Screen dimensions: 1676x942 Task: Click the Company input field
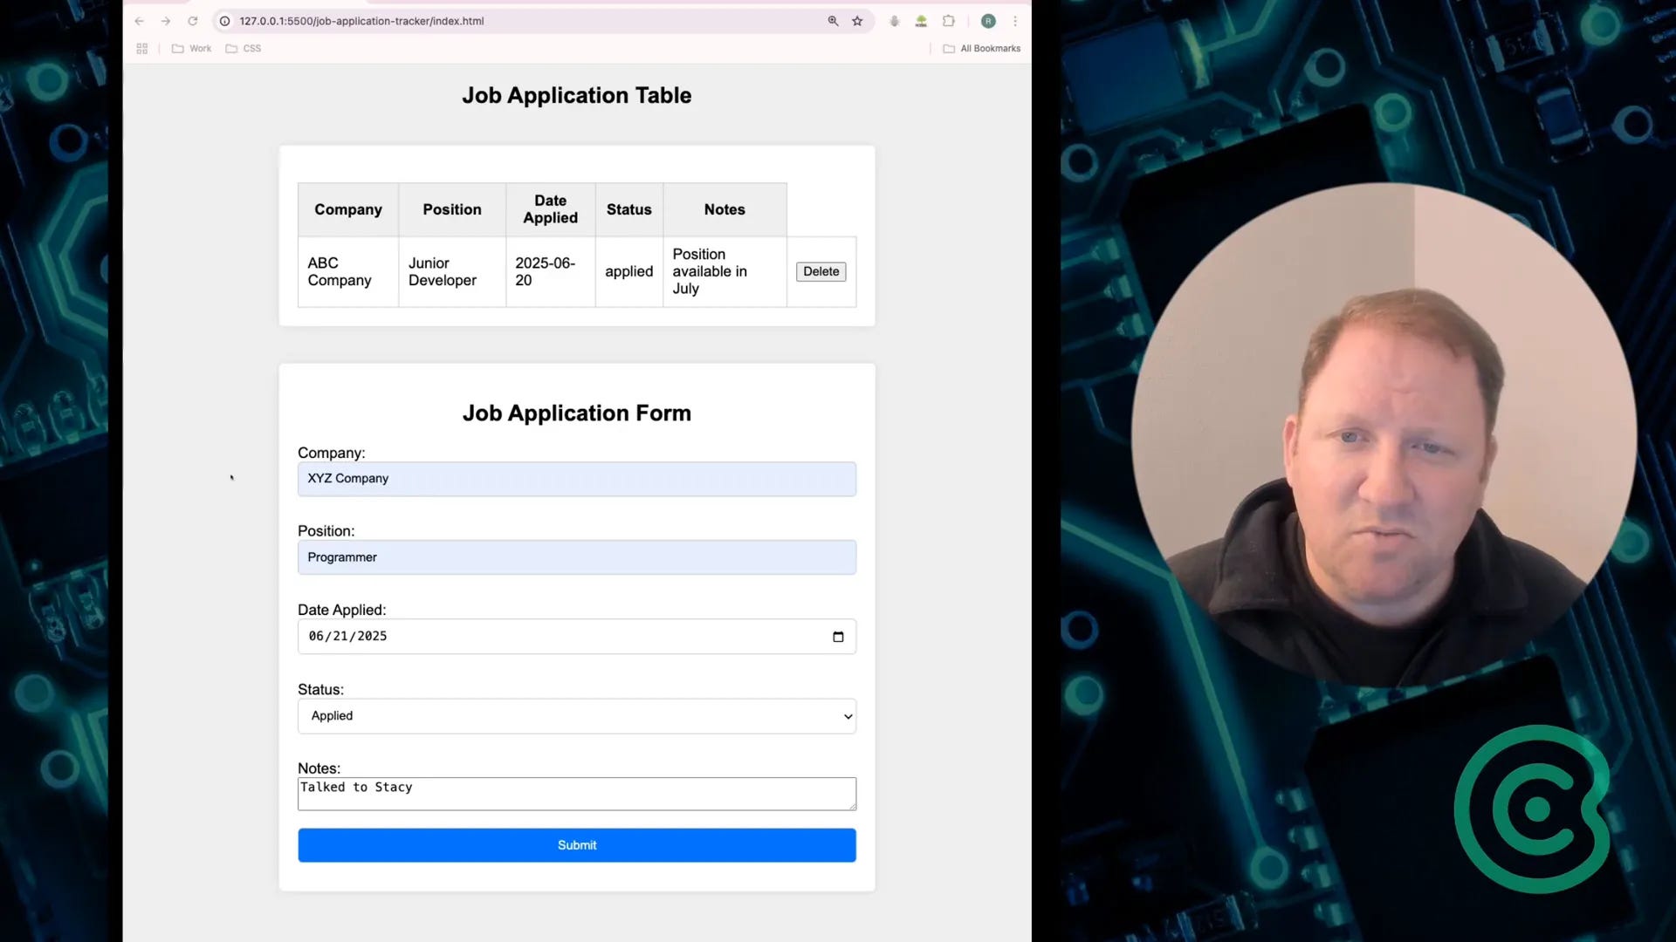click(x=576, y=479)
